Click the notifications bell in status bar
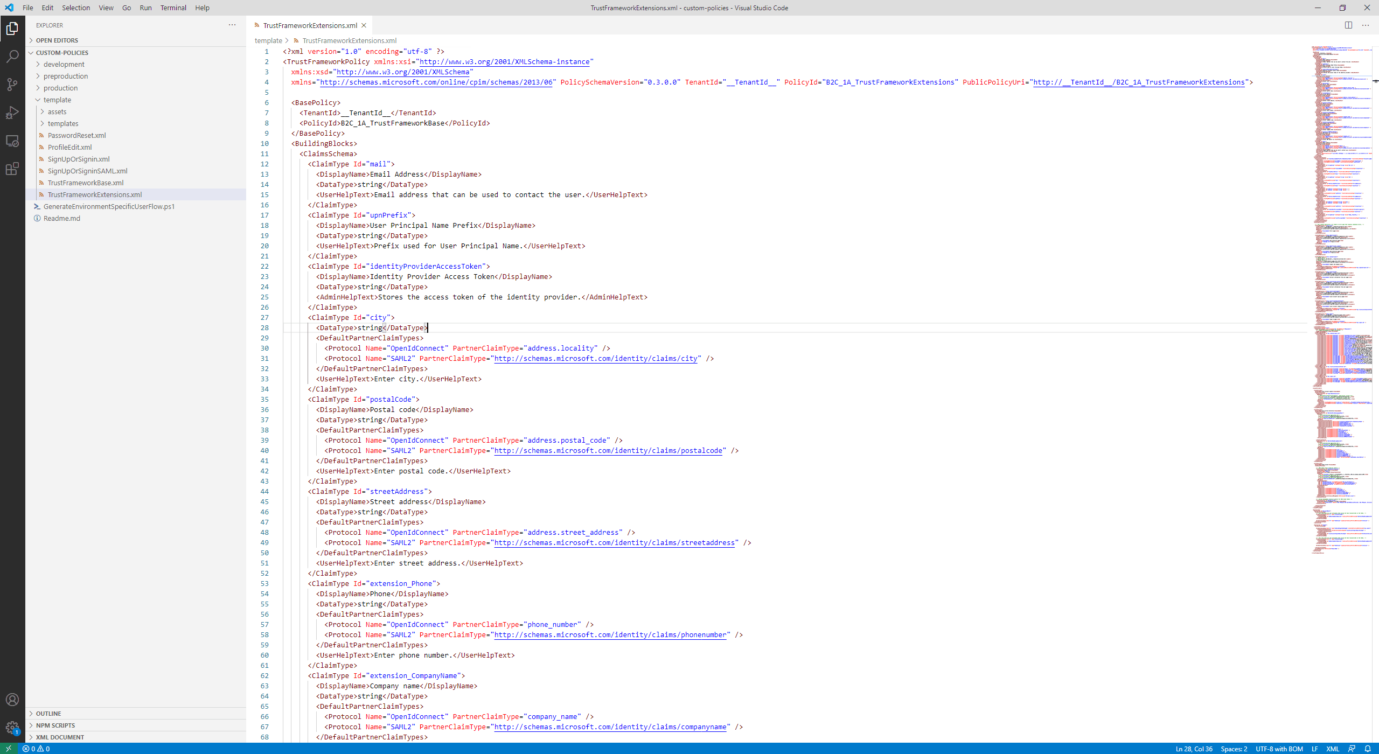The height and width of the screenshot is (754, 1379). coord(1368,749)
